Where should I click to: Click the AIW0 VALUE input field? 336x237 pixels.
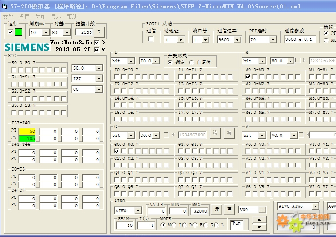[156, 211]
